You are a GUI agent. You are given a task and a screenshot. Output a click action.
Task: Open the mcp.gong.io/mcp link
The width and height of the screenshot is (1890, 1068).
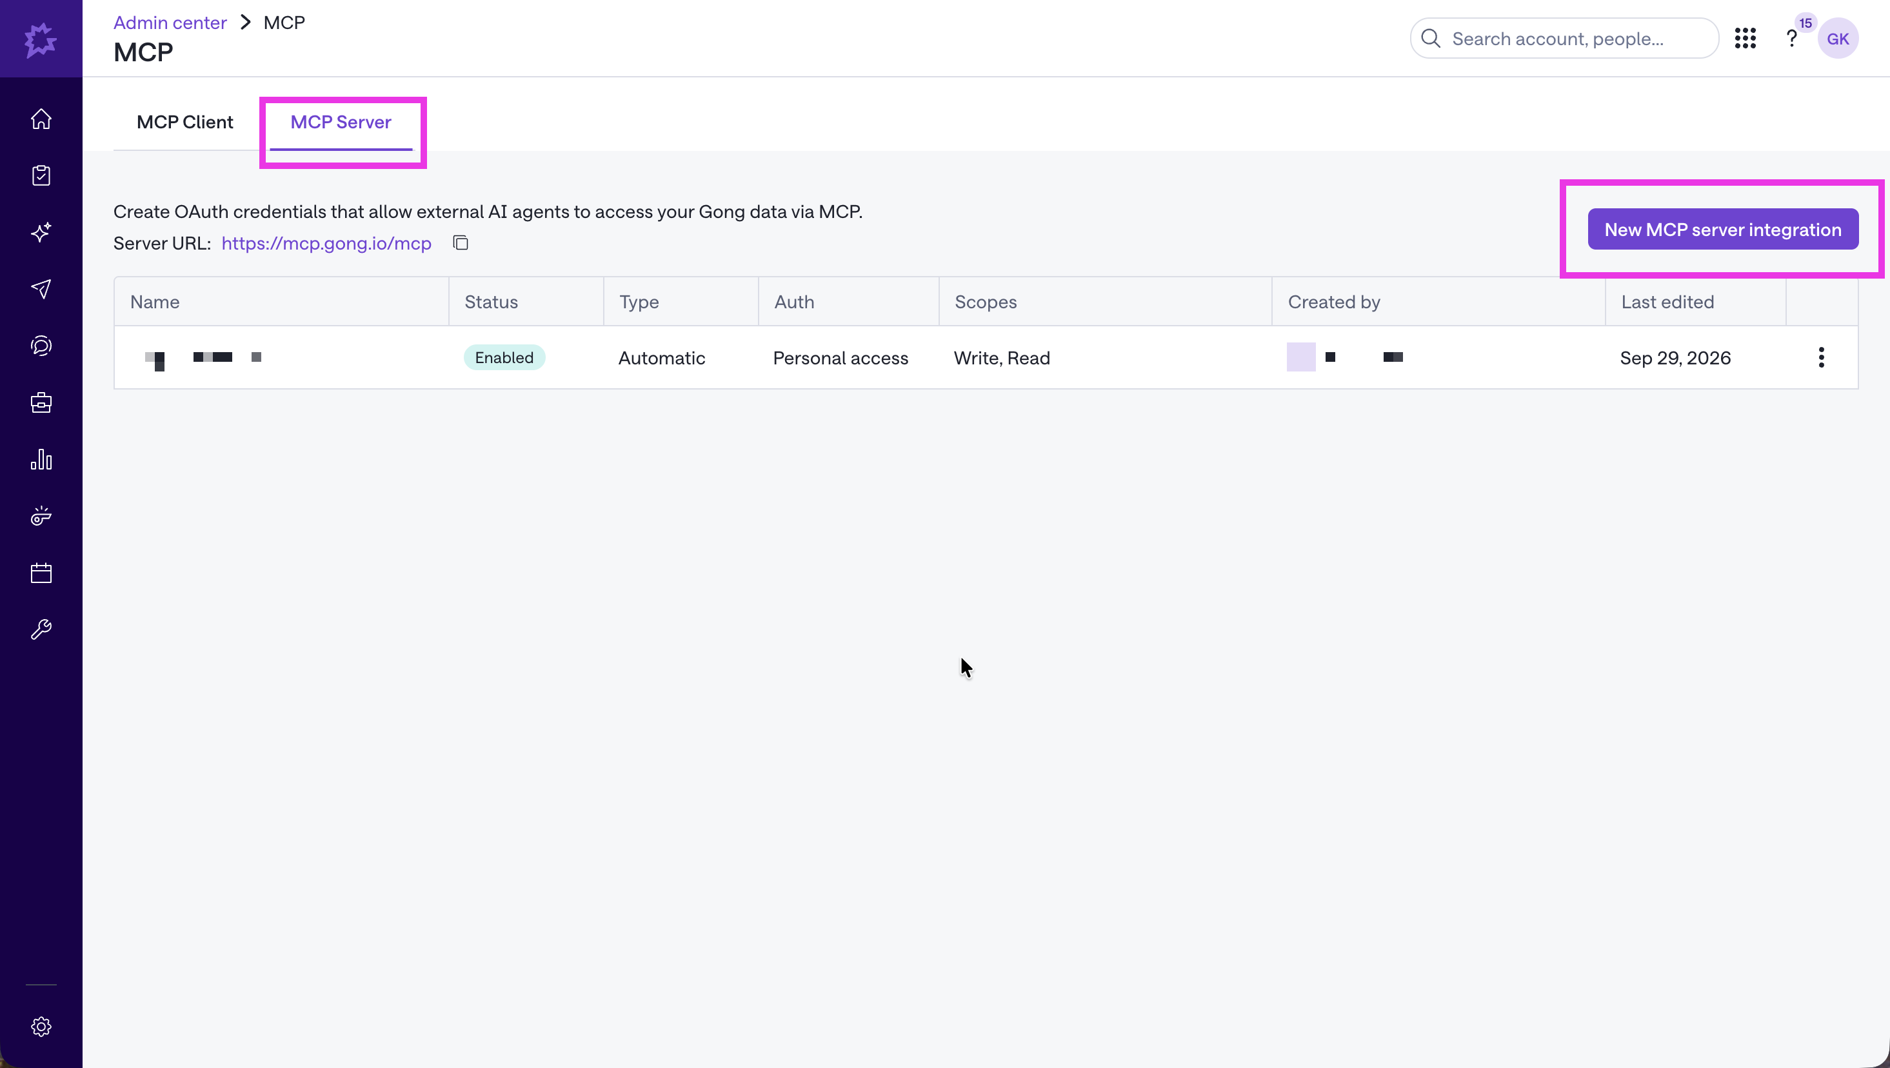coord(326,242)
